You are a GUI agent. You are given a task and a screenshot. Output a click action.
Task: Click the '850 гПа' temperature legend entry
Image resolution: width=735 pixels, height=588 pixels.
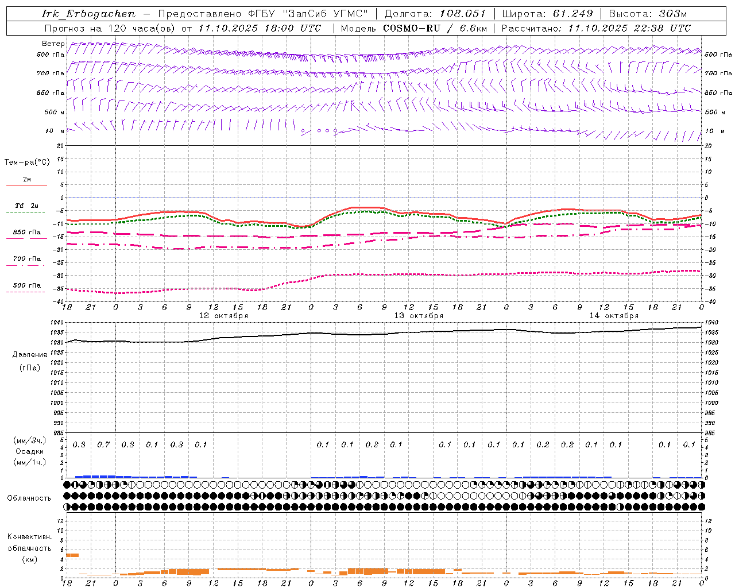tap(26, 233)
